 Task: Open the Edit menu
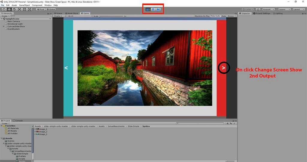tap(8, 5)
